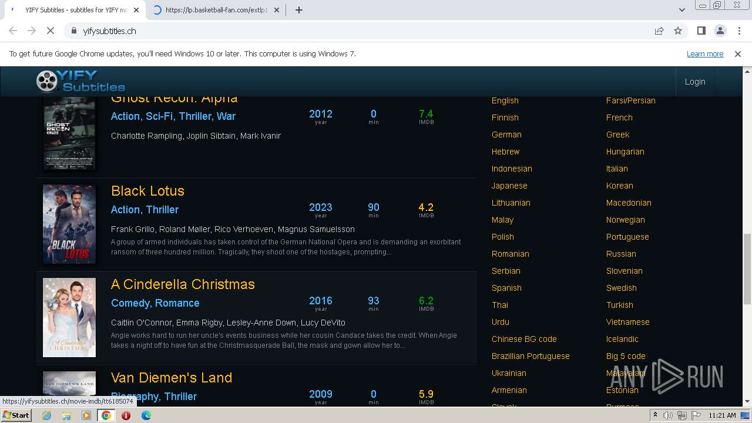This screenshot has height=423, width=752.
Task: Select Brazillian Portuguese language
Action: click(x=531, y=356)
